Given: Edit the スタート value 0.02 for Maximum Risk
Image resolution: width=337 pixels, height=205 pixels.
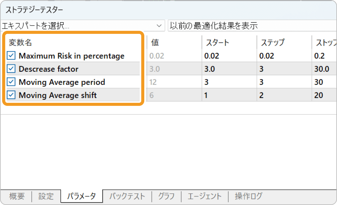Looking at the screenshot, I should coord(213,56).
